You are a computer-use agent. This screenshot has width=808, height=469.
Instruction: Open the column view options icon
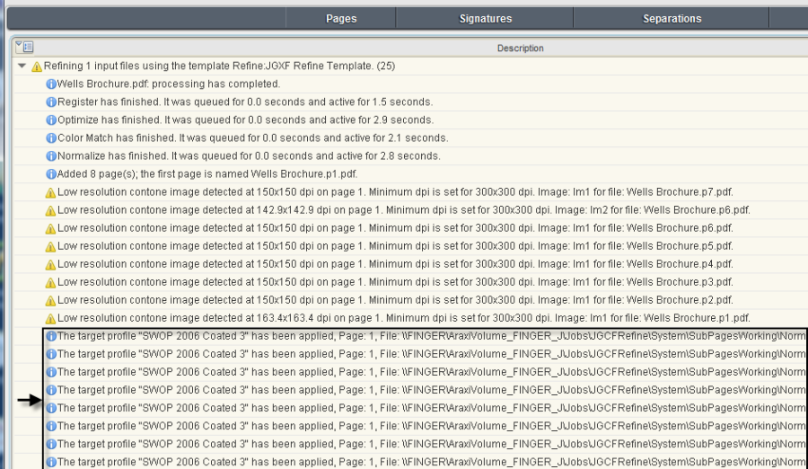click(24, 47)
